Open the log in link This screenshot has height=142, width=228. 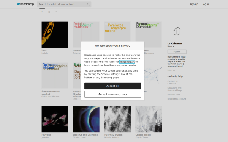[206, 4]
